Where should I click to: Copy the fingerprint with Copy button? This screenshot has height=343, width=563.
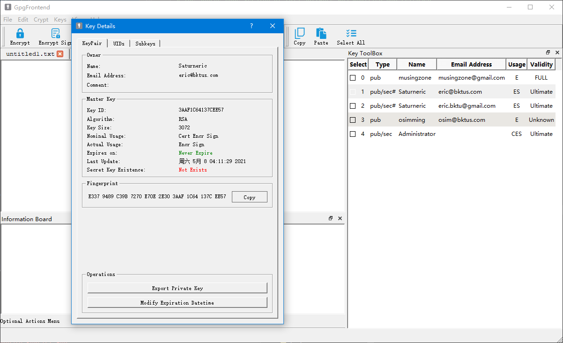[x=250, y=197]
